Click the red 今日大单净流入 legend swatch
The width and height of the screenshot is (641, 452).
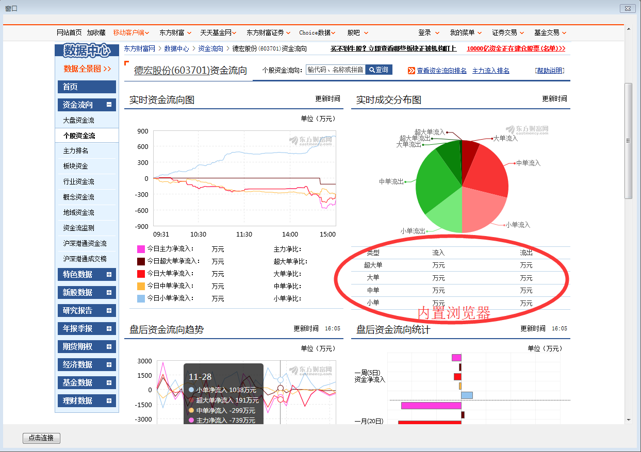pos(141,274)
